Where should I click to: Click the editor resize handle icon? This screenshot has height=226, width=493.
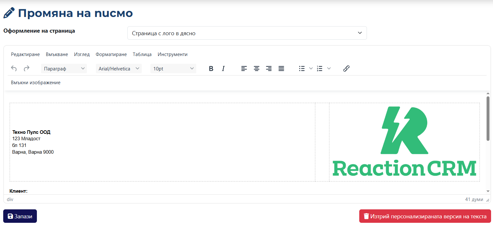click(x=488, y=200)
